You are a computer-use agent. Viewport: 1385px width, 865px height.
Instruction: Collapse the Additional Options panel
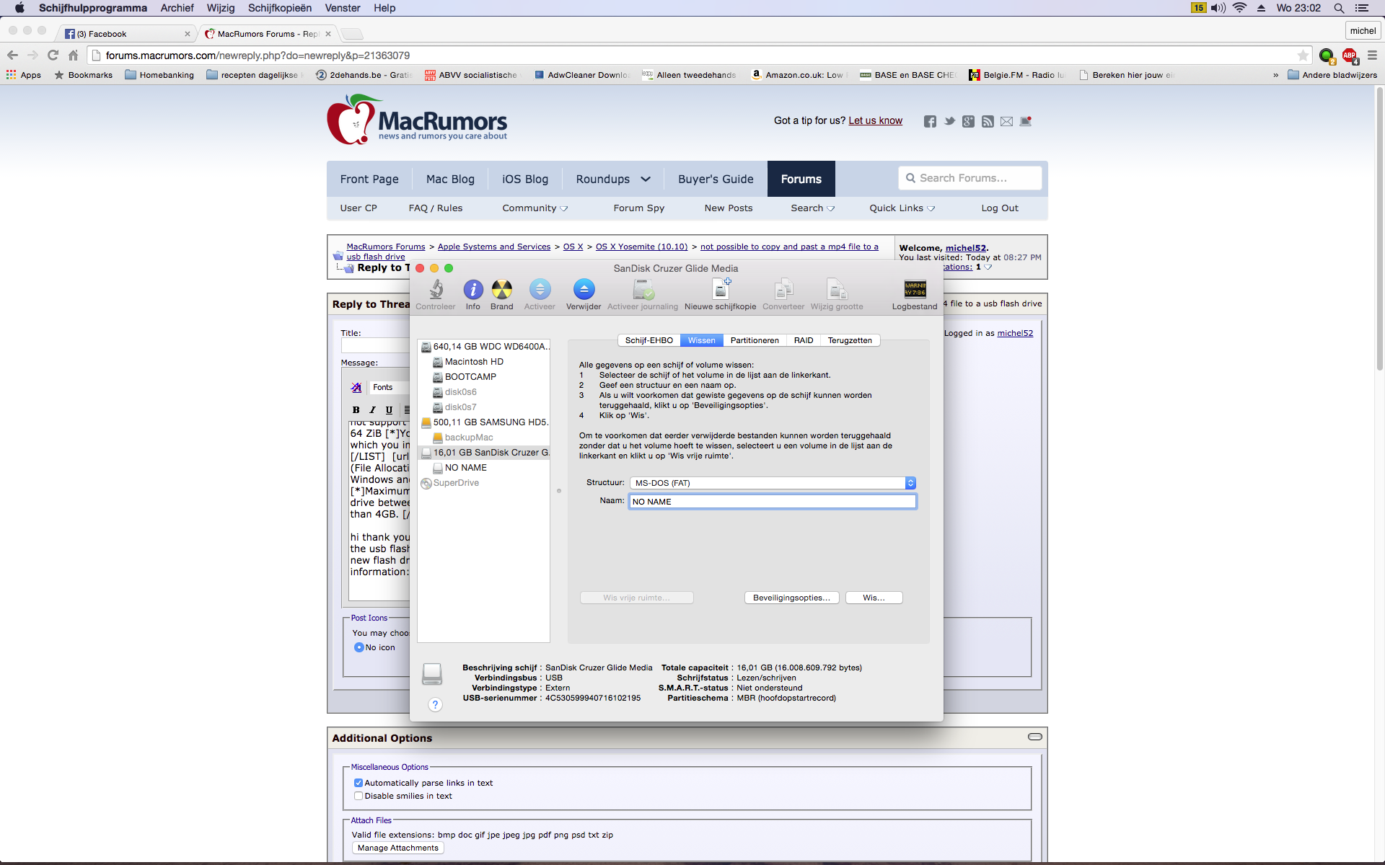(1034, 737)
